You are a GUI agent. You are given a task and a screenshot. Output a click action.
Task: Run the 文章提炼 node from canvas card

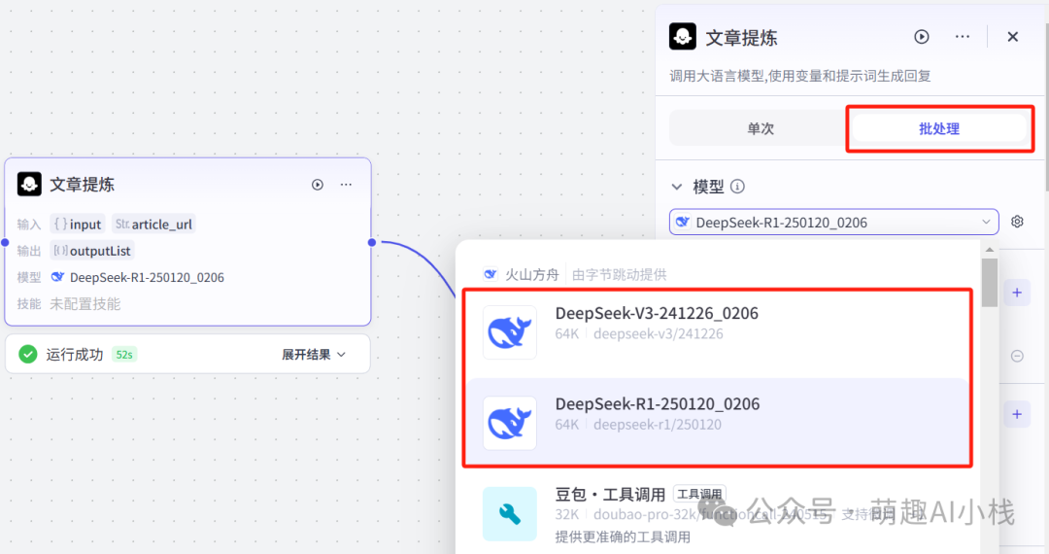click(317, 185)
